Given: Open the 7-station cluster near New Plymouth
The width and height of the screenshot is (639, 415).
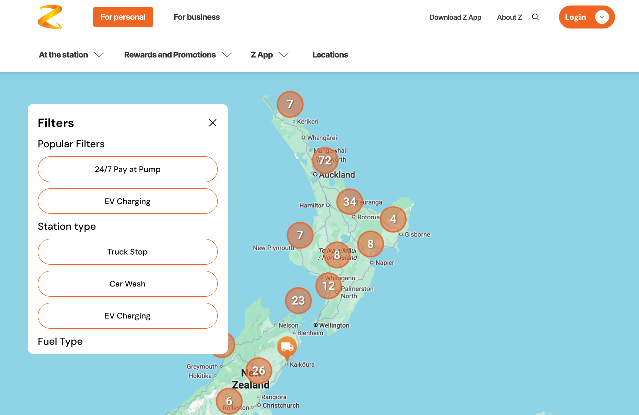Looking at the screenshot, I should (300, 235).
